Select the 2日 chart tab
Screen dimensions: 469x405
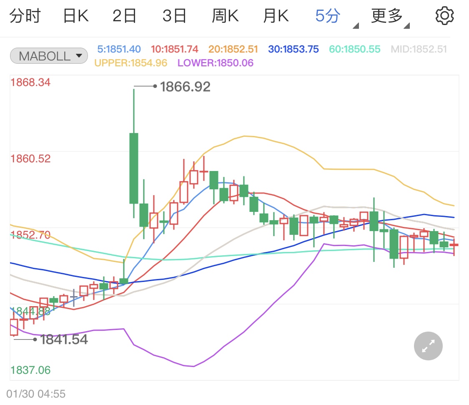pyautogui.click(x=124, y=16)
